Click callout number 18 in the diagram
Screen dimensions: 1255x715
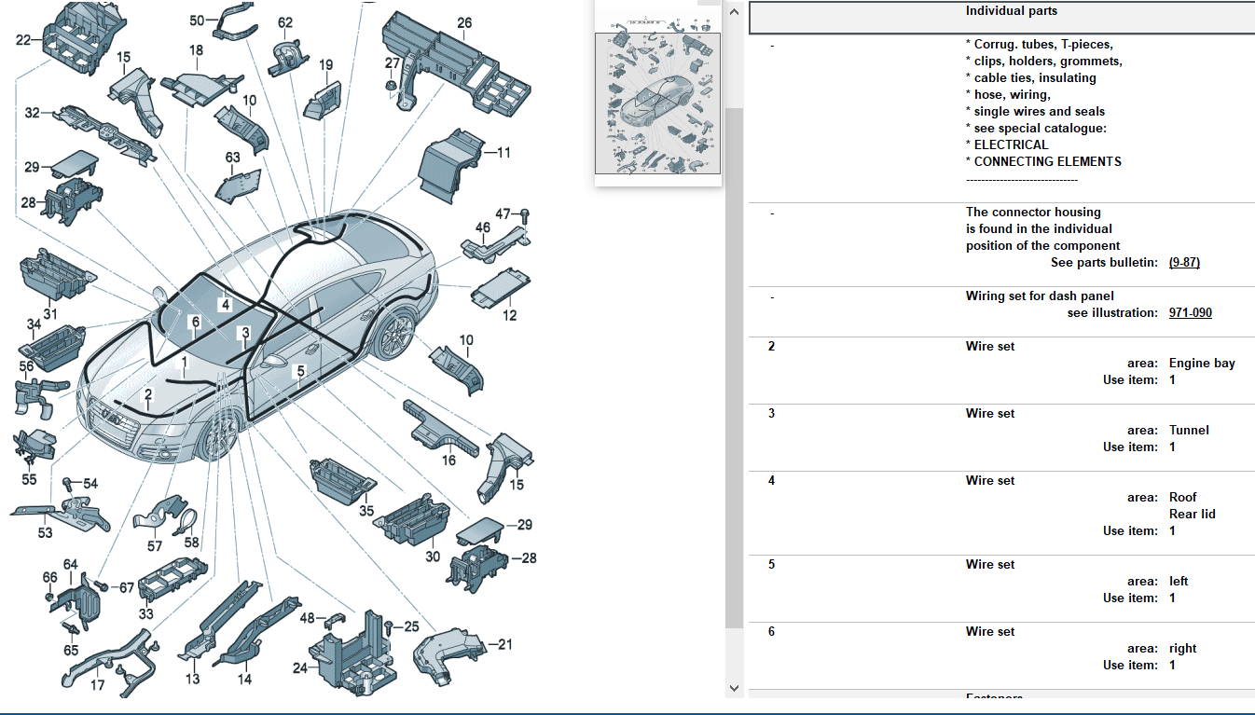pos(196,50)
